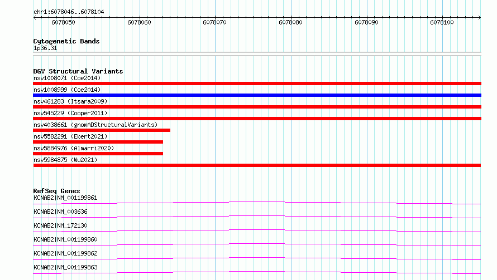
Task: Click the 1p36.31 band label
Action: pyautogui.click(x=45, y=48)
